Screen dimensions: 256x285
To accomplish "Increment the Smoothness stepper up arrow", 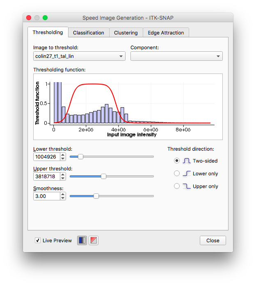I will [63, 195].
